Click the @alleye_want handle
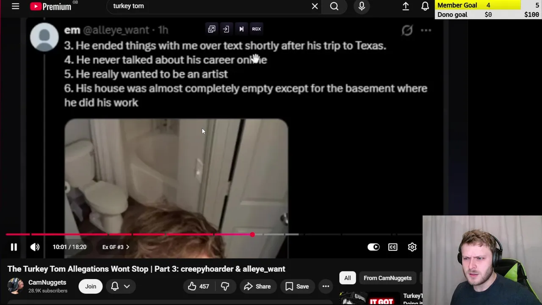The width and height of the screenshot is (542, 305). tap(116, 30)
